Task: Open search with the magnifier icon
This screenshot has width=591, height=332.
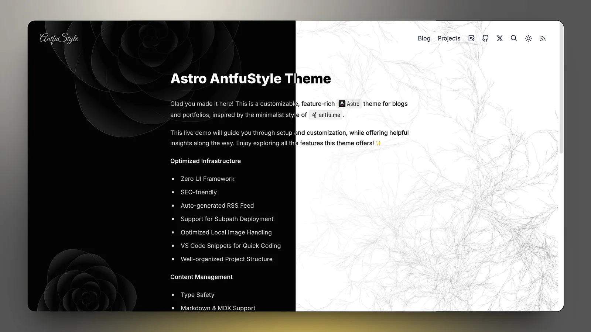Action: pyautogui.click(x=514, y=38)
